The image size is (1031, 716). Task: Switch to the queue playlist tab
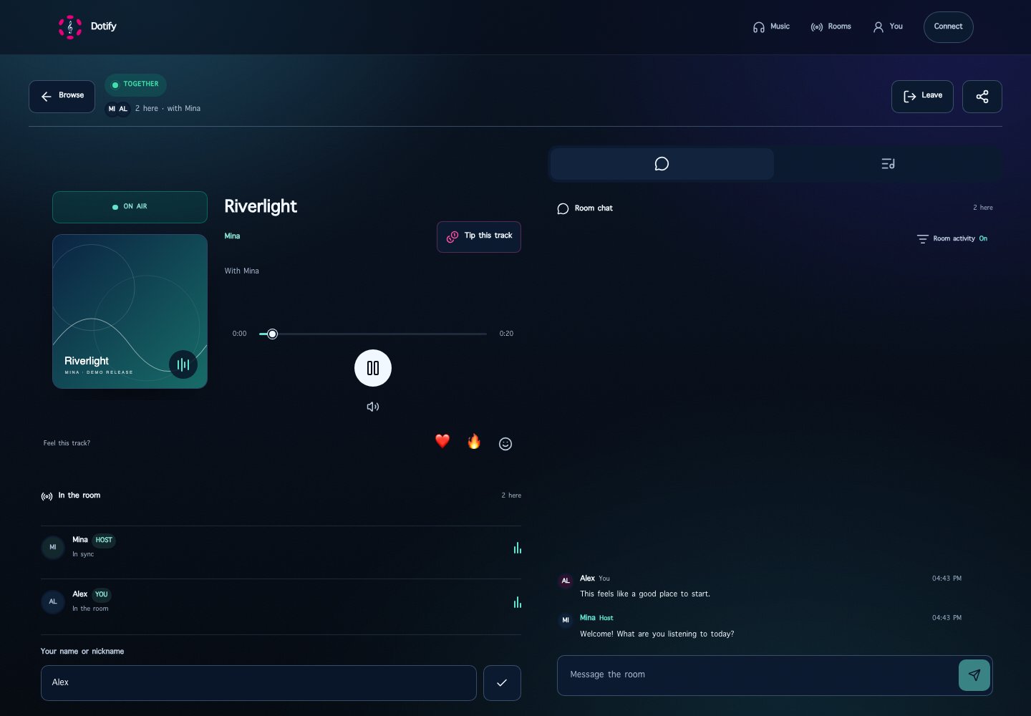(888, 164)
